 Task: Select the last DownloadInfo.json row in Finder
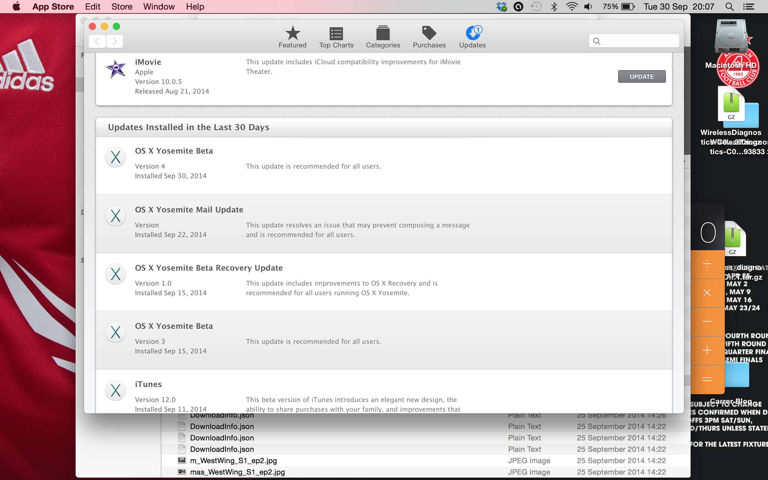[x=426, y=449]
